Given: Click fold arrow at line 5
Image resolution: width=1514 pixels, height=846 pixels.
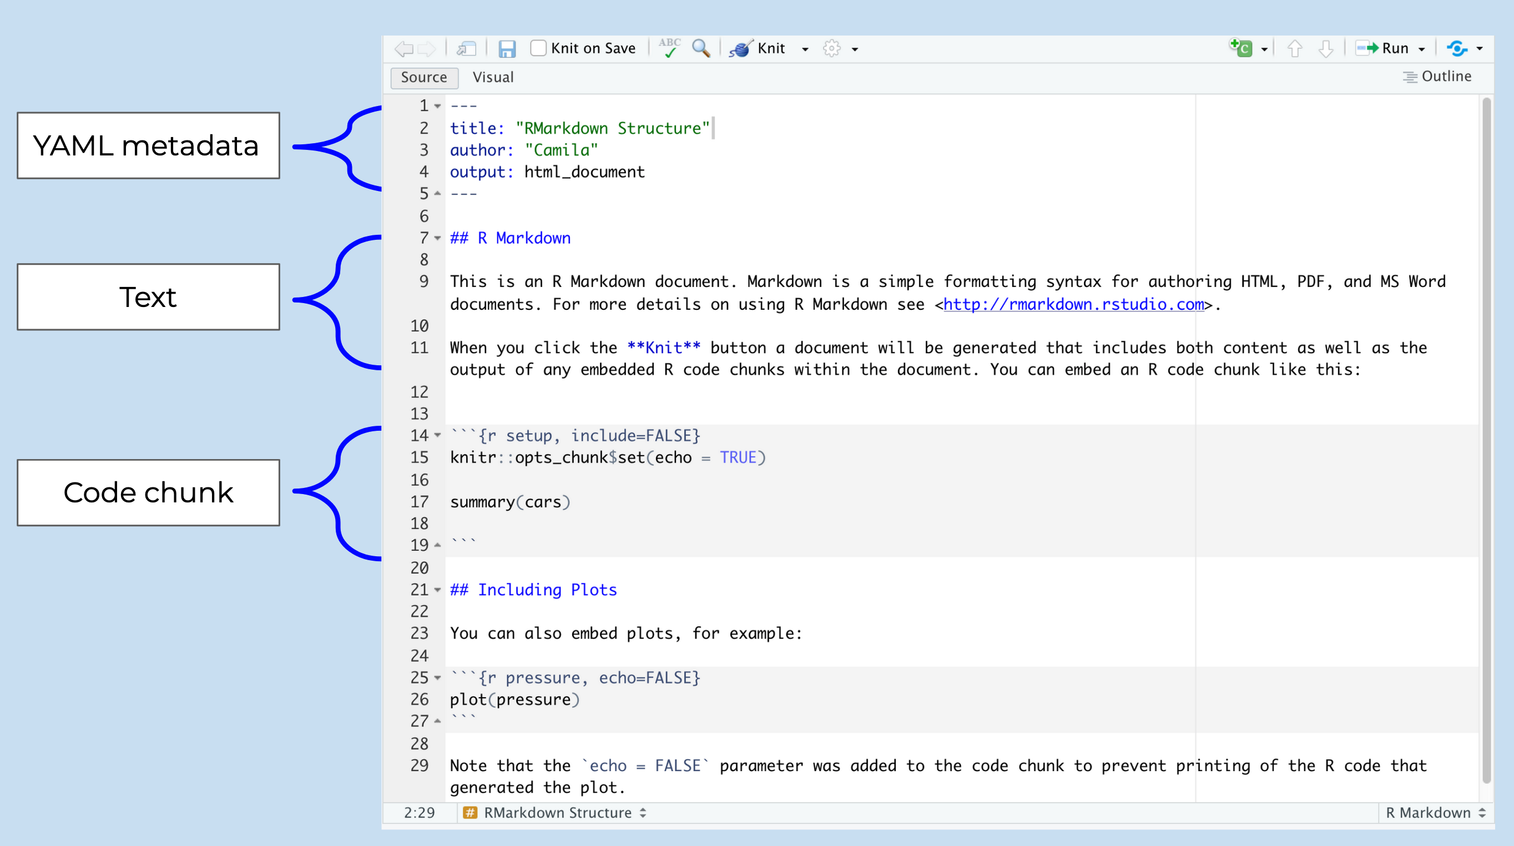Looking at the screenshot, I should point(437,193).
